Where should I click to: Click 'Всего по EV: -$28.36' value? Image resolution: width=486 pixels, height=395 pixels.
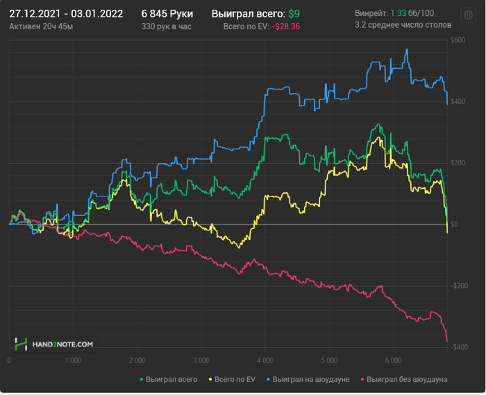(x=262, y=26)
